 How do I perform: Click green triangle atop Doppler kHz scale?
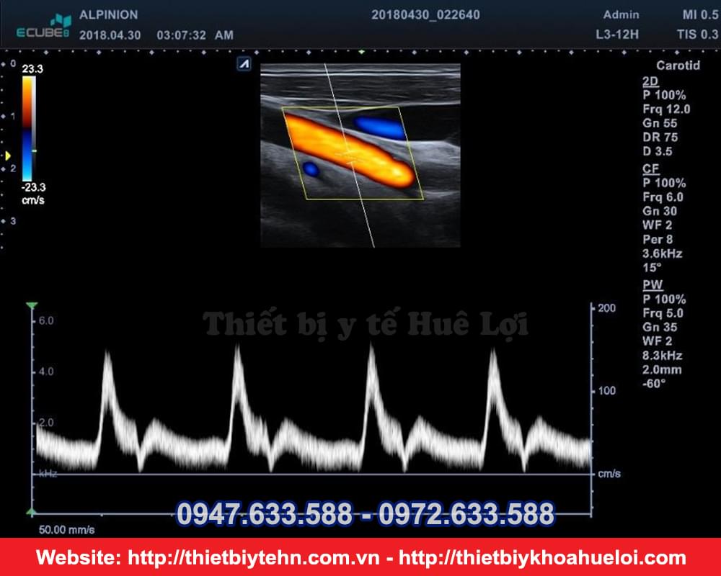pyautogui.click(x=31, y=307)
